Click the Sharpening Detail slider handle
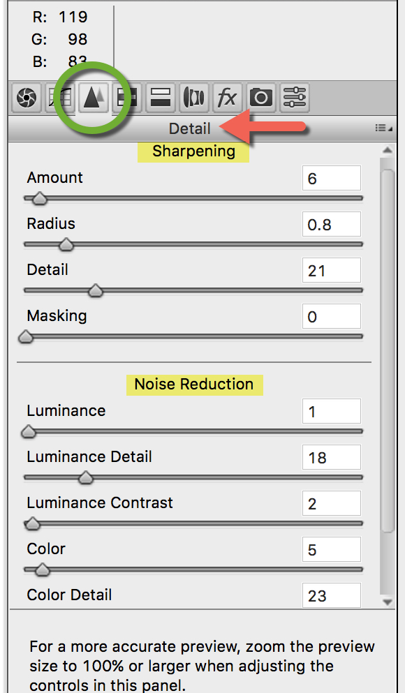 pos(95,291)
